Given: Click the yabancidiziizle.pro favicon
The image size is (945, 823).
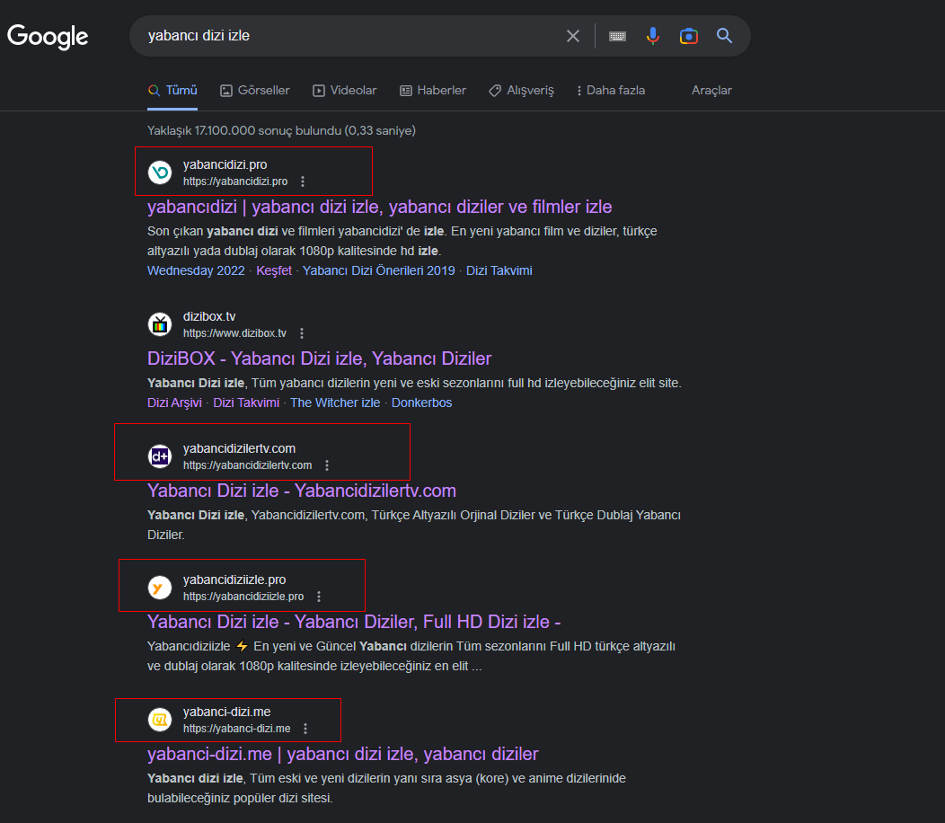Looking at the screenshot, I should click(160, 588).
